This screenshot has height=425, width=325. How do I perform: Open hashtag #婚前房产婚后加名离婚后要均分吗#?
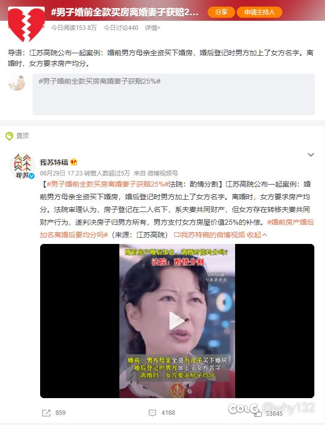tap(177, 229)
